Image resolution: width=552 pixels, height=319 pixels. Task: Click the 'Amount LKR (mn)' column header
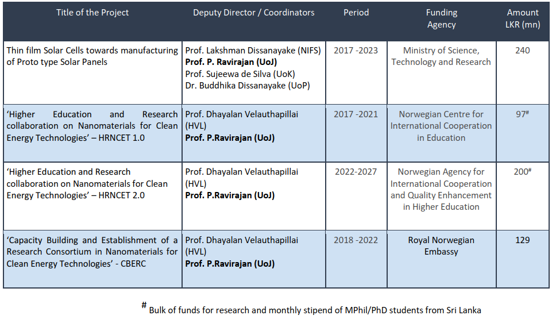tap(523, 18)
